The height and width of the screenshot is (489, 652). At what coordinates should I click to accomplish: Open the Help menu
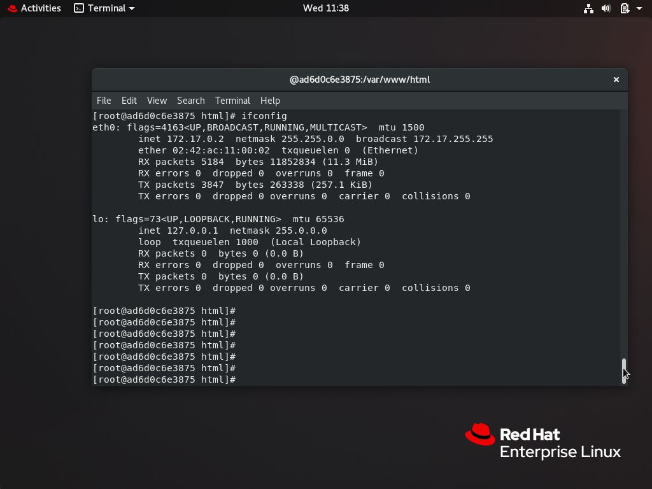pyautogui.click(x=270, y=100)
